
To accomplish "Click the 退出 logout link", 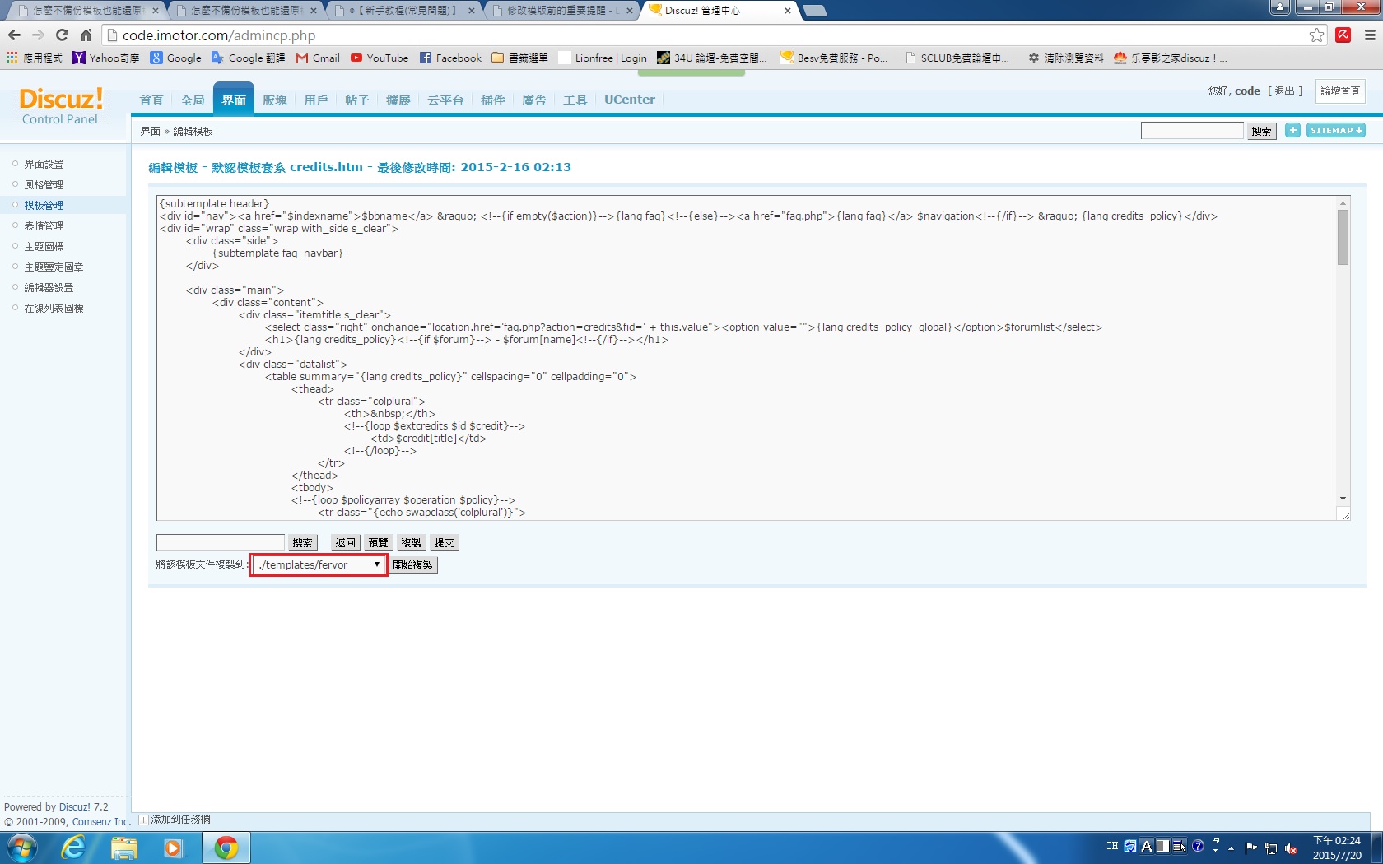I will click(1284, 91).
